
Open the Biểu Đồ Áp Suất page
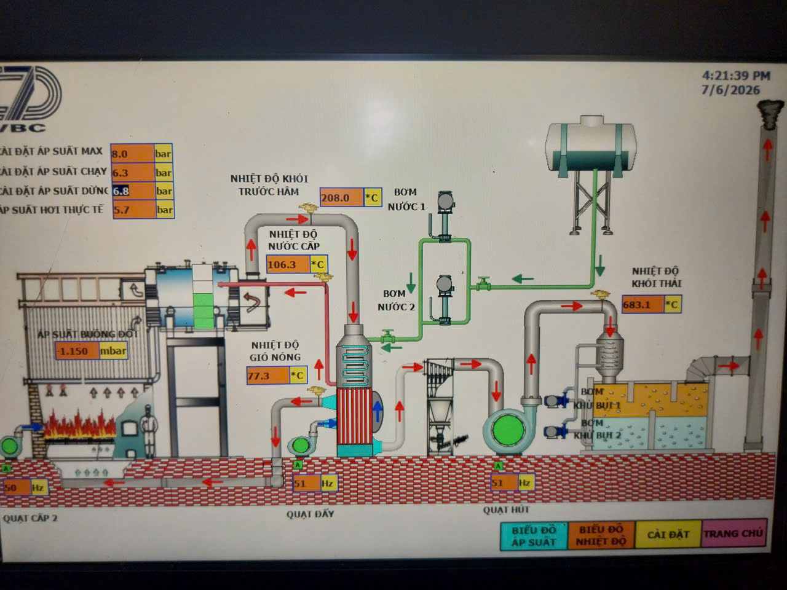[533, 535]
